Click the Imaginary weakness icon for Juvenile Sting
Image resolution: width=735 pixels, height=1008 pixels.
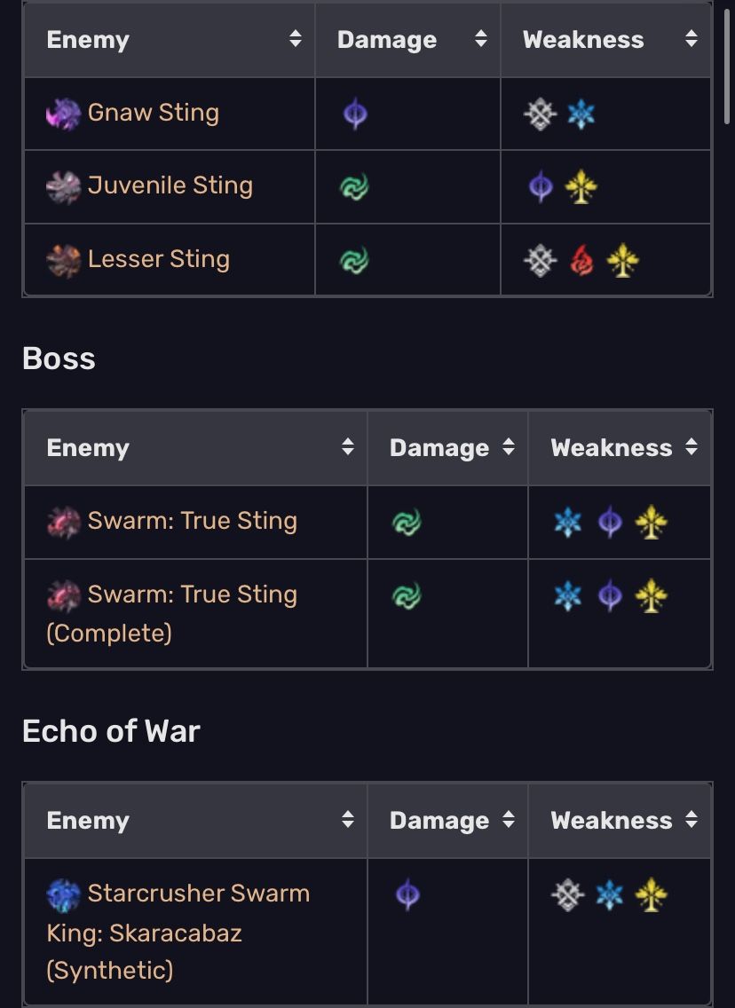tap(581, 186)
